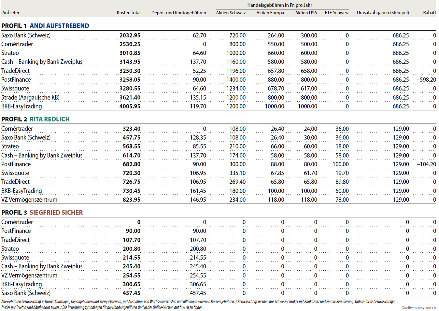Click the value 730.45

tap(132, 191)
